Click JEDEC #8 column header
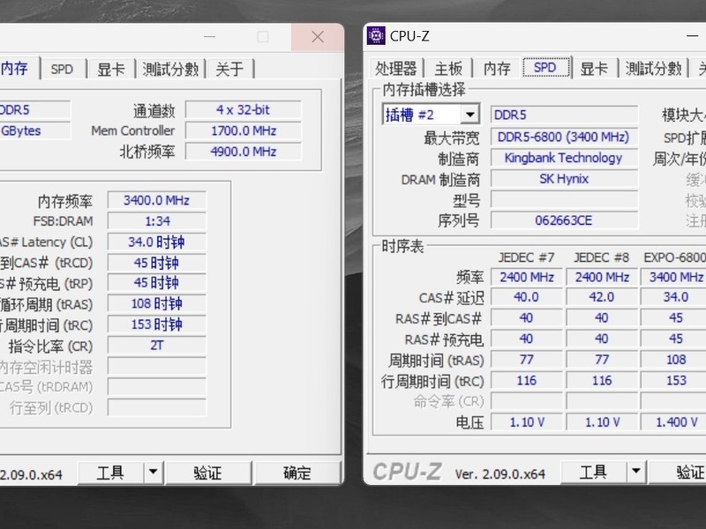Screen dimensions: 706x529 click(x=601, y=257)
